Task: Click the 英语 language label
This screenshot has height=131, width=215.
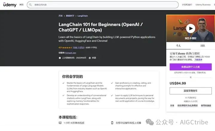Action: (94, 58)
